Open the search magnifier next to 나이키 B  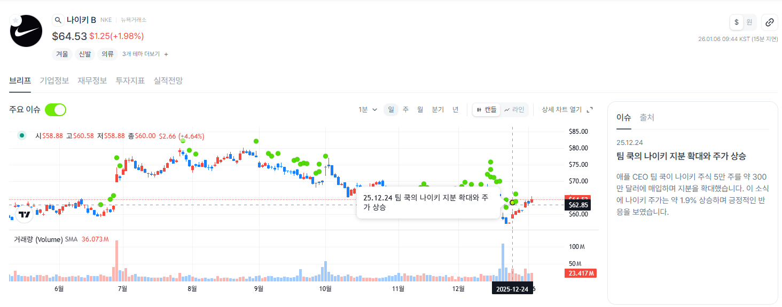click(58, 20)
